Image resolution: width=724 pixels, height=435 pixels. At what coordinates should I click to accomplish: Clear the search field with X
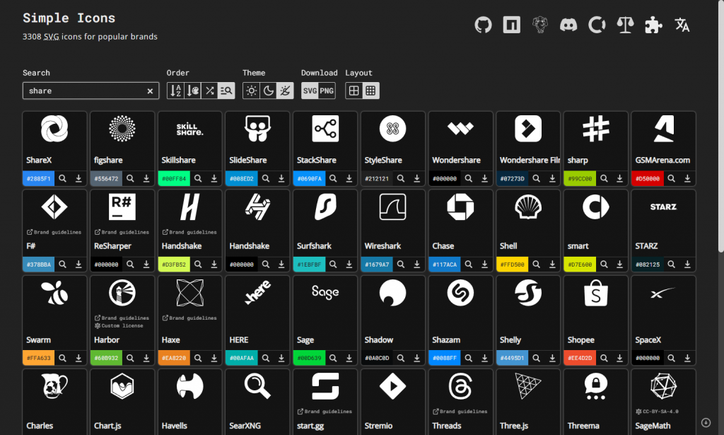[150, 91]
